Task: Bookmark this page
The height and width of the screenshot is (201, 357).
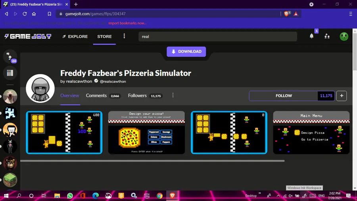Action: (x=50, y=14)
